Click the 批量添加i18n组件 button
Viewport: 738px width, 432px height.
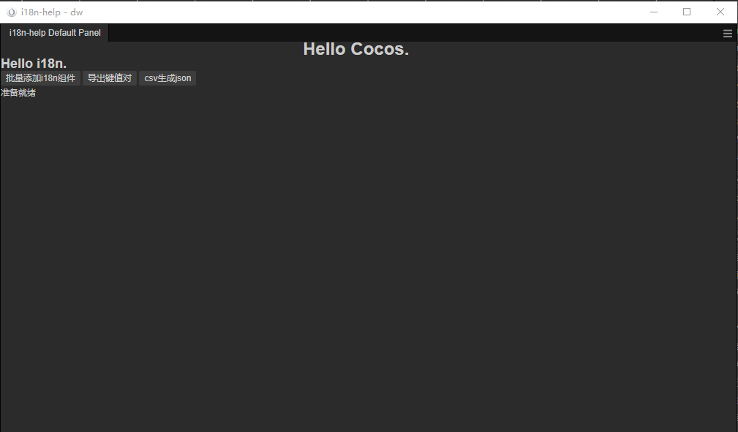(x=40, y=78)
